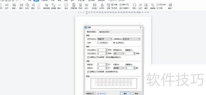This screenshot has height=95, width=206.
Task: Open the 分页 page break tool
Action: 7,6
